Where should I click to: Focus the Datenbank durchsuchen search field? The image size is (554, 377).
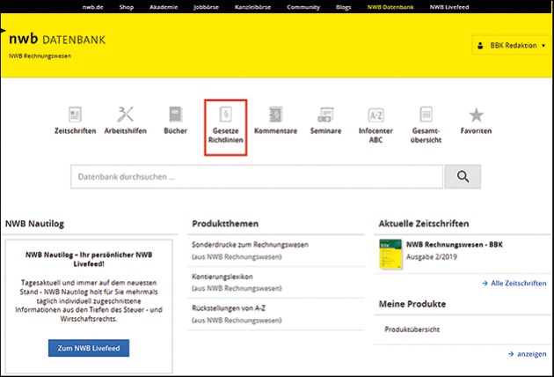[257, 176]
